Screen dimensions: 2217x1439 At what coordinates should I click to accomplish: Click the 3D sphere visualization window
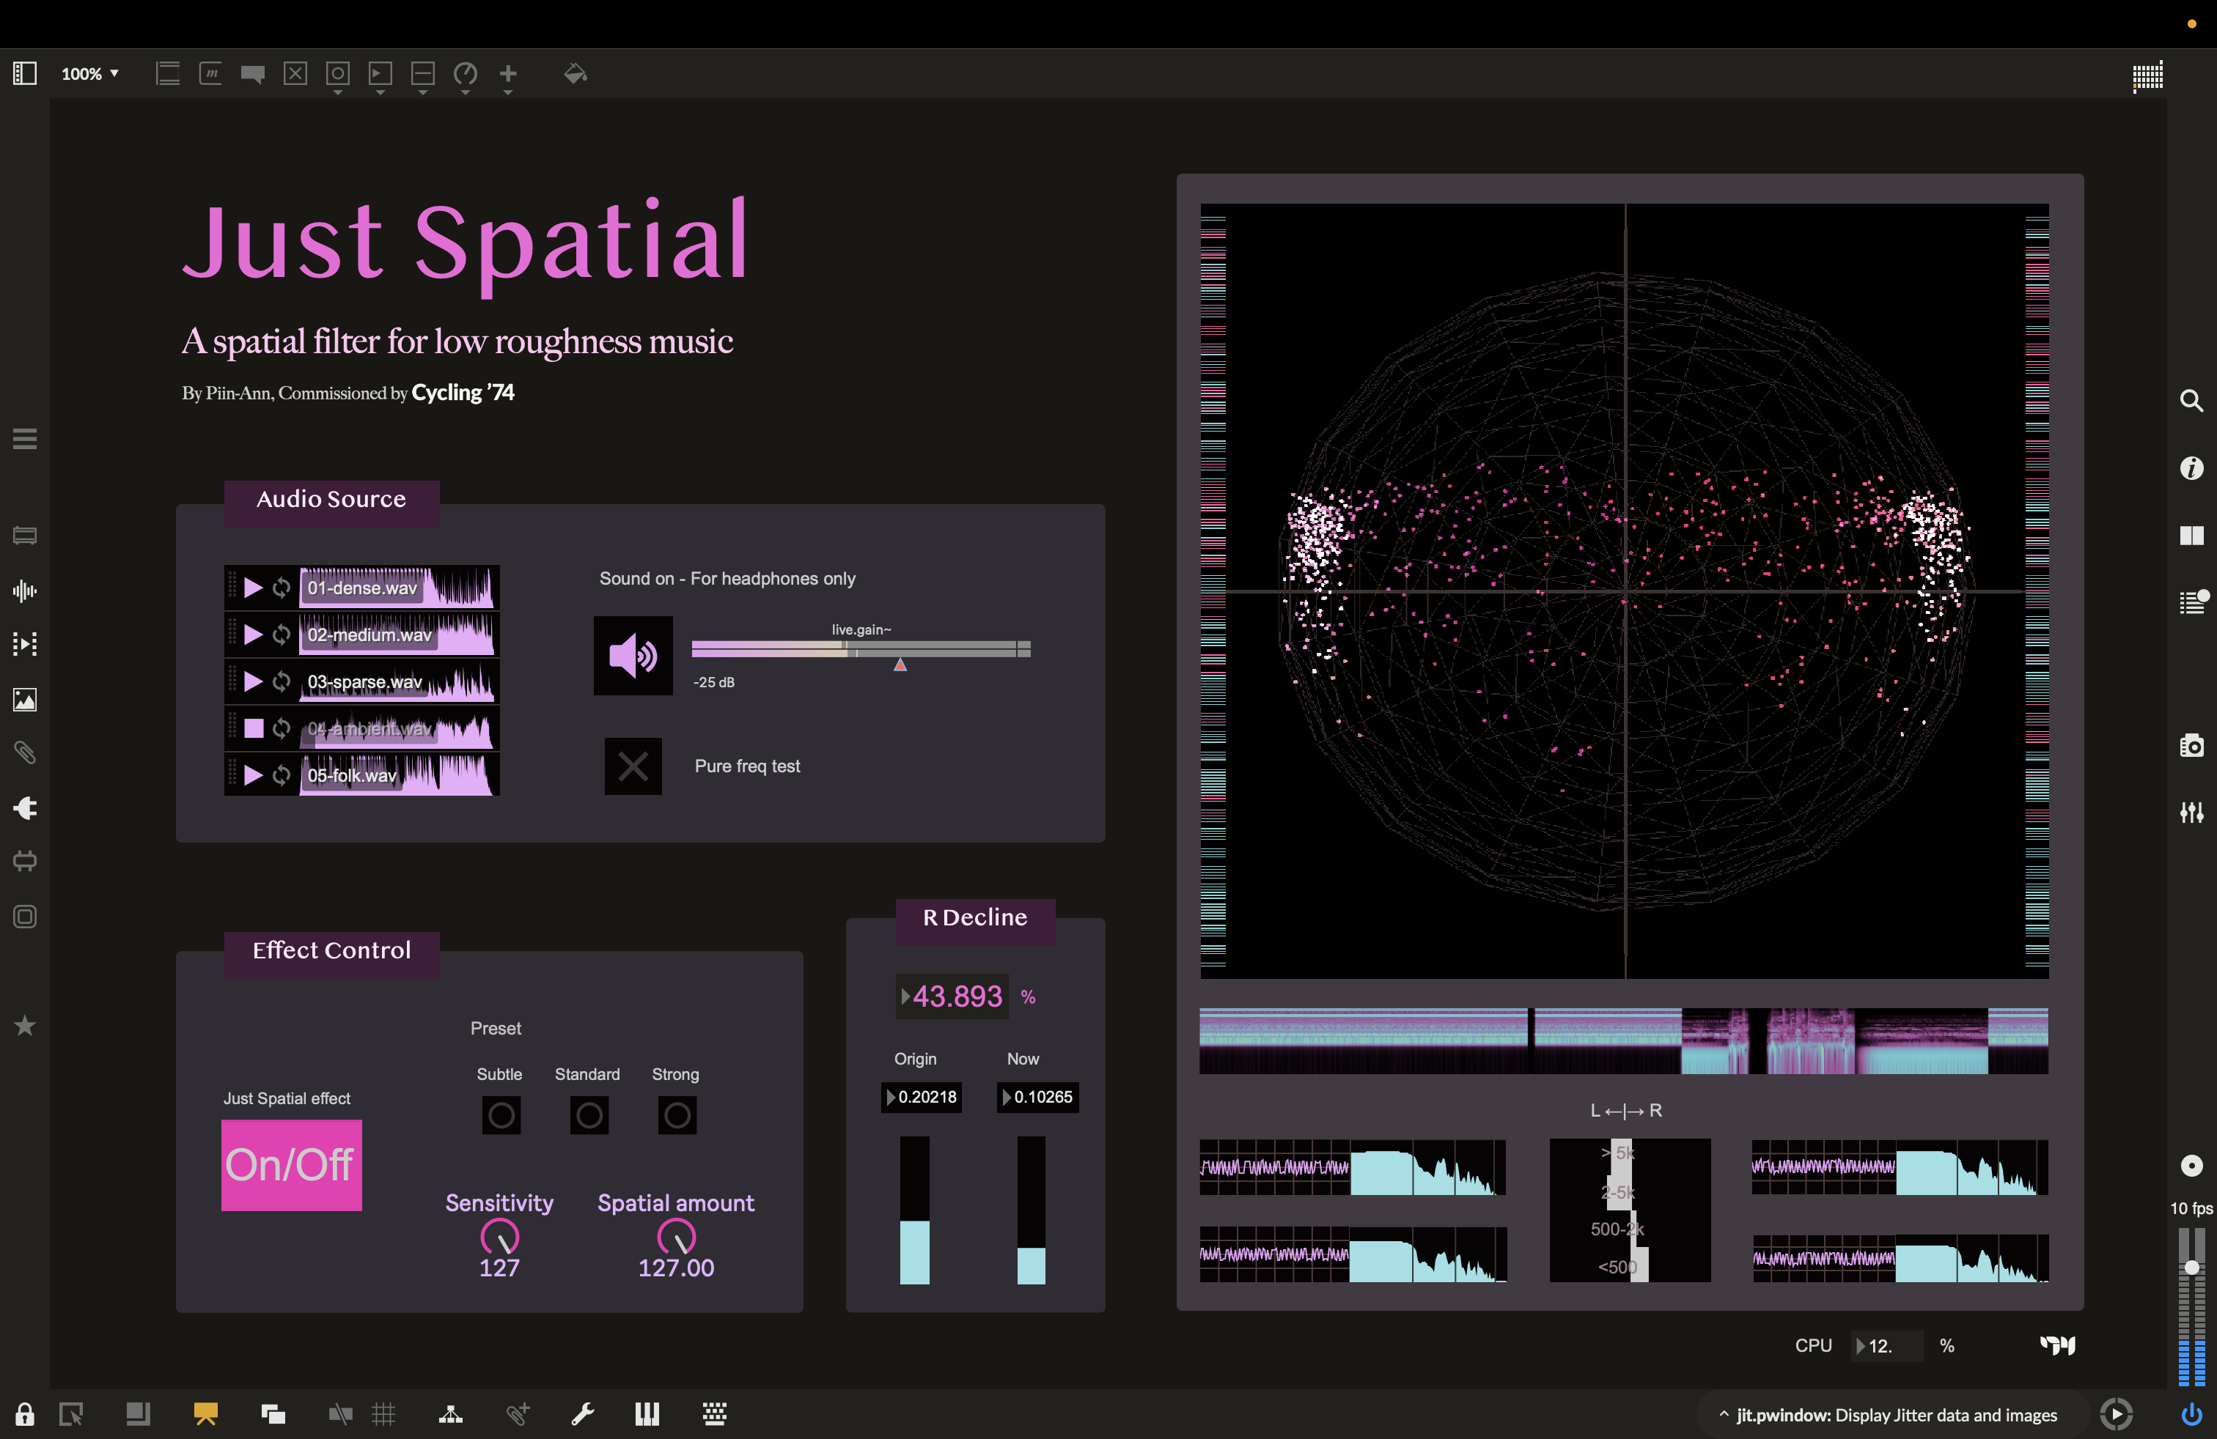pyautogui.click(x=1625, y=591)
